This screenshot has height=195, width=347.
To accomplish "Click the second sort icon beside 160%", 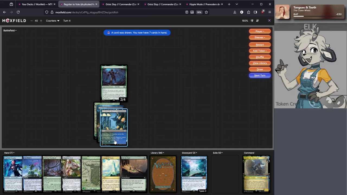I will pos(257,21).
